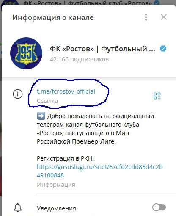This screenshot has height=216, width=176.
Task: Click the Регистрация в РКН text
Action: click(65, 158)
